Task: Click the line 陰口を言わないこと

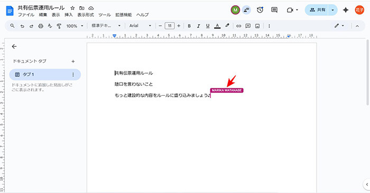Action: [134, 84]
